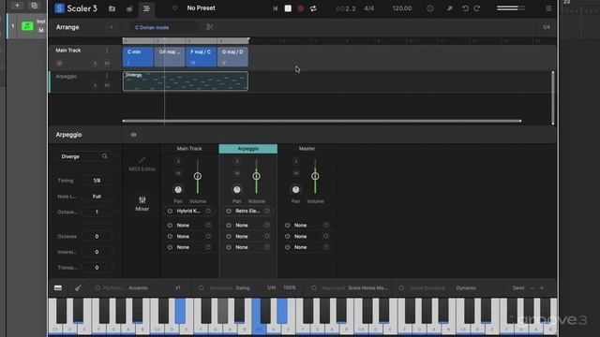
Task: Click the settings icon next to Hybrid K...
Action: (208, 211)
